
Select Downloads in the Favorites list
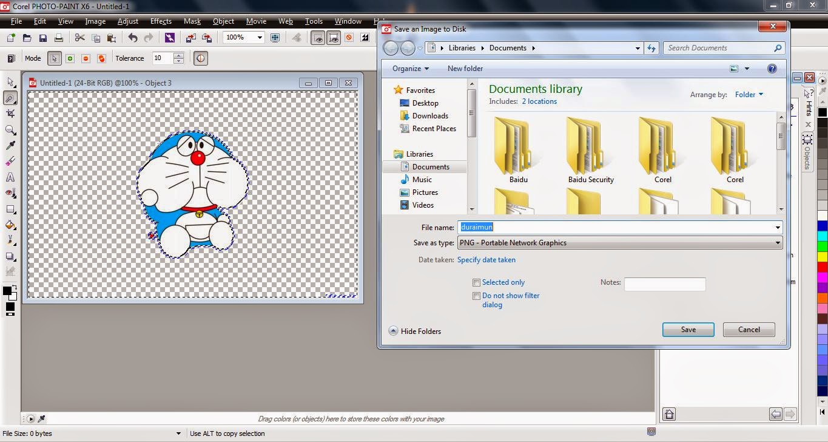pyautogui.click(x=430, y=116)
